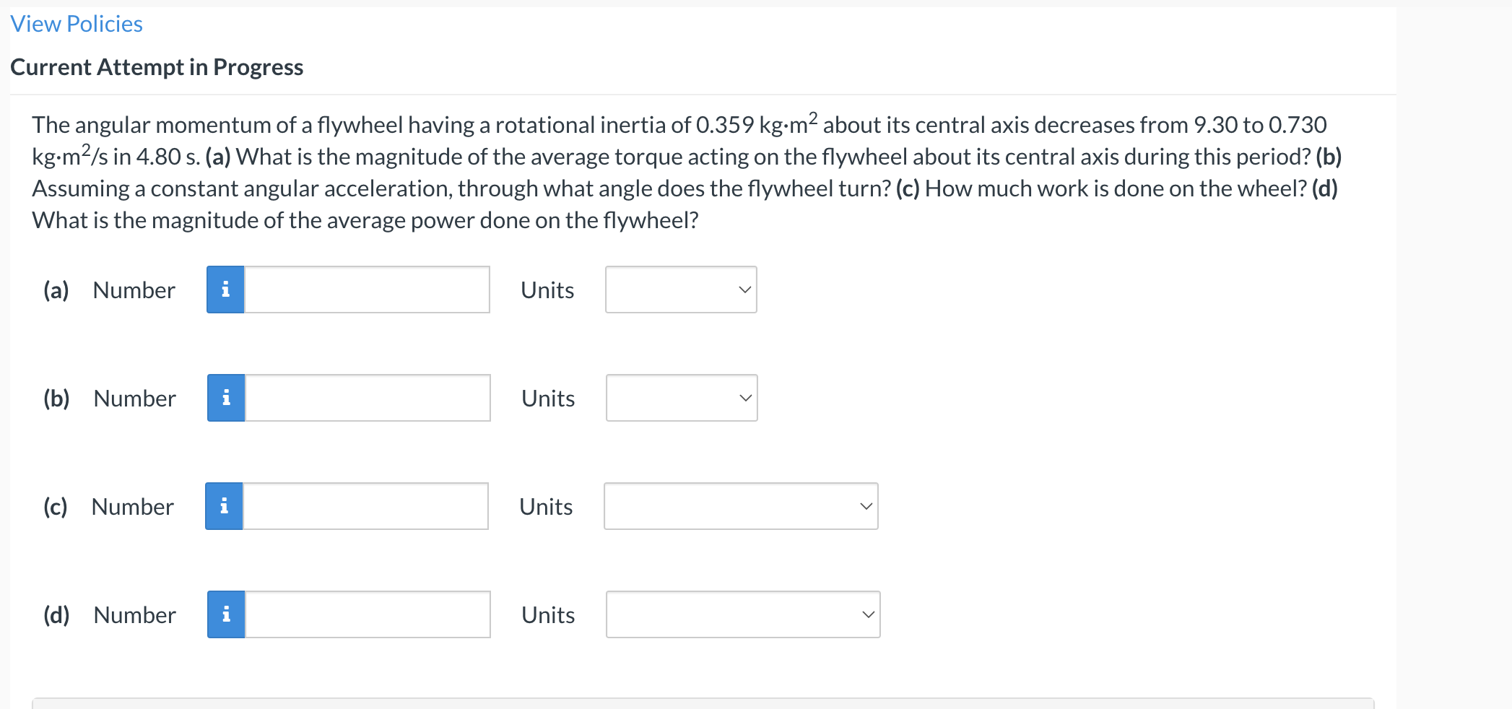Image resolution: width=1512 pixels, height=709 pixels.
Task: Click the chevron arrow in part (a) units box
Action: click(745, 290)
